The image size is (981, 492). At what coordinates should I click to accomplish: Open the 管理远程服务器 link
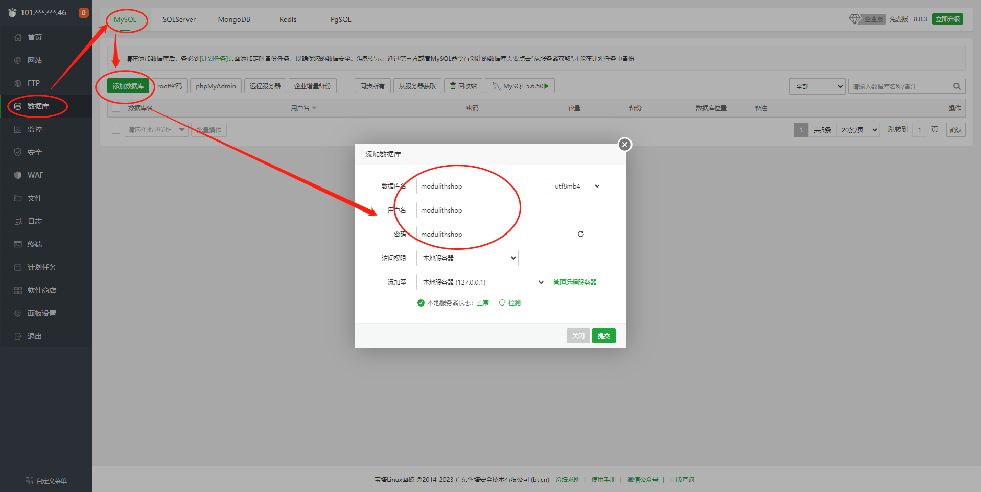(x=575, y=282)
